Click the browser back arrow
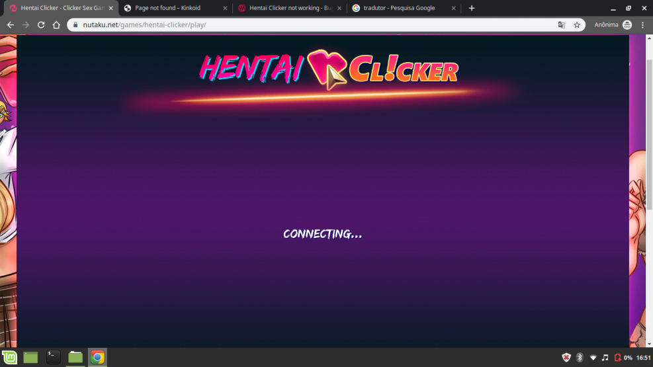 coord(10,25)
